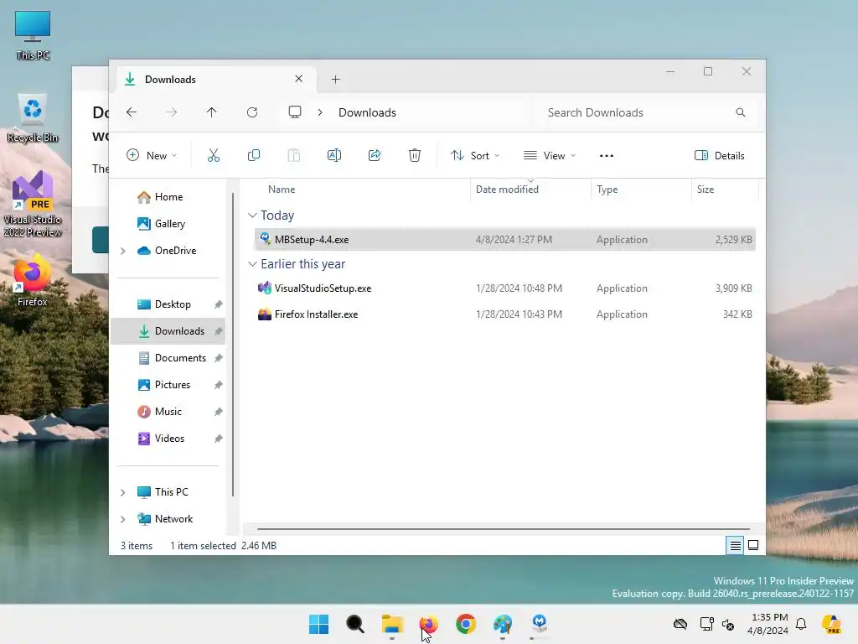The image size is (858, 644).
Task: Select the MBSetup-4.4.exe file
Action: [x=504, y=239]
